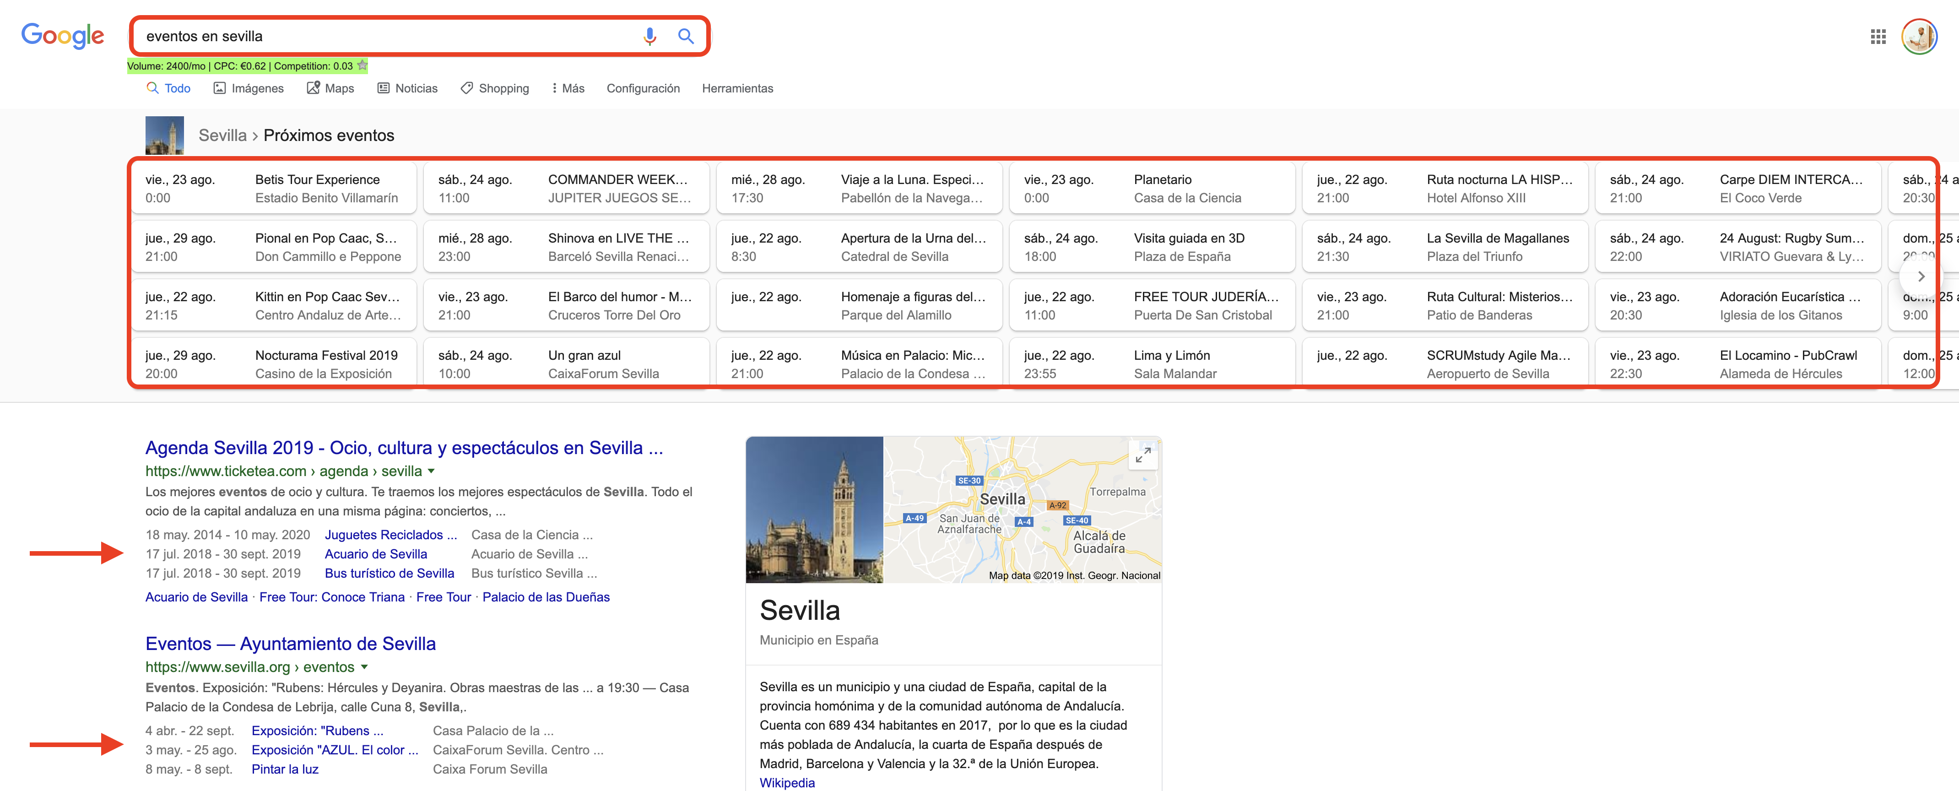Open Viaje a la Luna event card
Screen dimensions: 1959x791
coord(859,189)
